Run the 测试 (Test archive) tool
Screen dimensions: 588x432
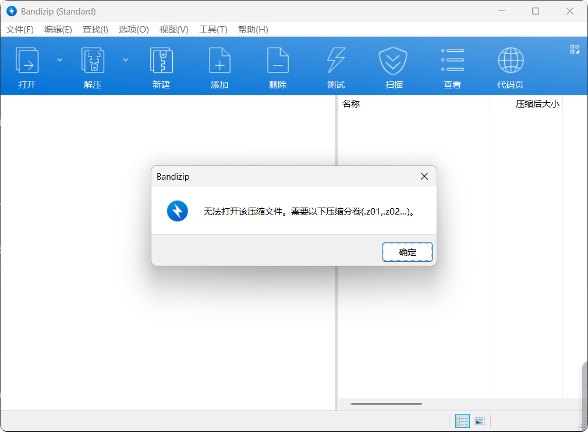click(336, 66)
